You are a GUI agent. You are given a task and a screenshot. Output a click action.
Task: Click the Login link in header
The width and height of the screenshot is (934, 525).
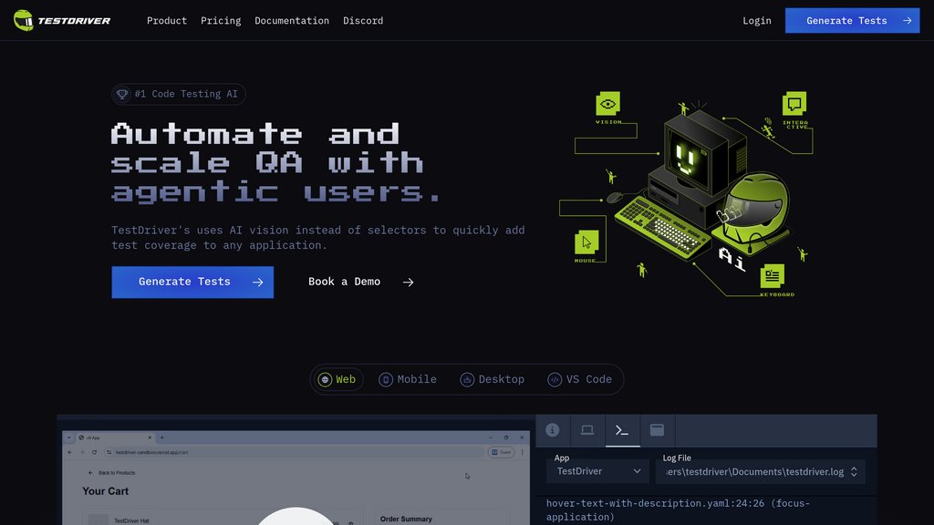click(x=756, y=20)
